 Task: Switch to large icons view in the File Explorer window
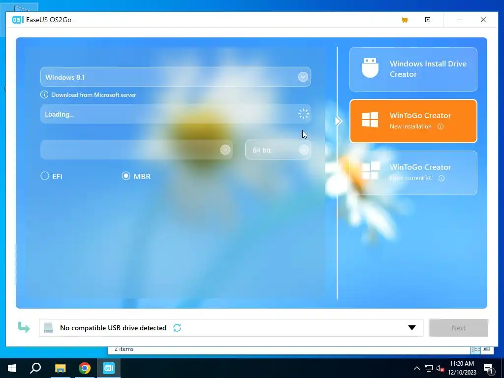tap(486, 349)
